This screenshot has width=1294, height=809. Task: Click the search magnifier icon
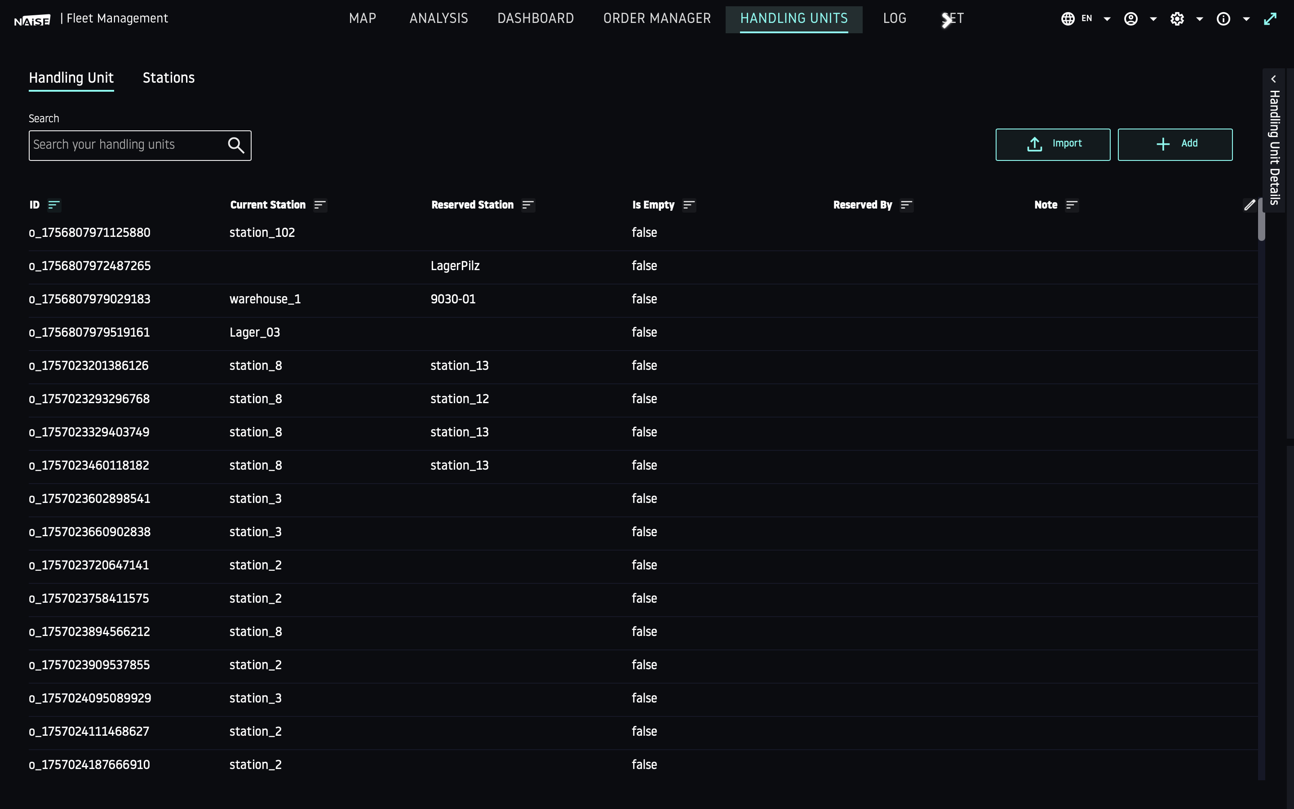[236, 145]
